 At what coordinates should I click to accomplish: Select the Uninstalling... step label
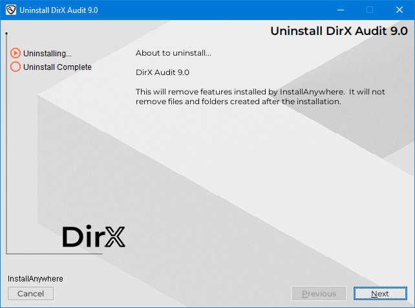coord(47,53)
